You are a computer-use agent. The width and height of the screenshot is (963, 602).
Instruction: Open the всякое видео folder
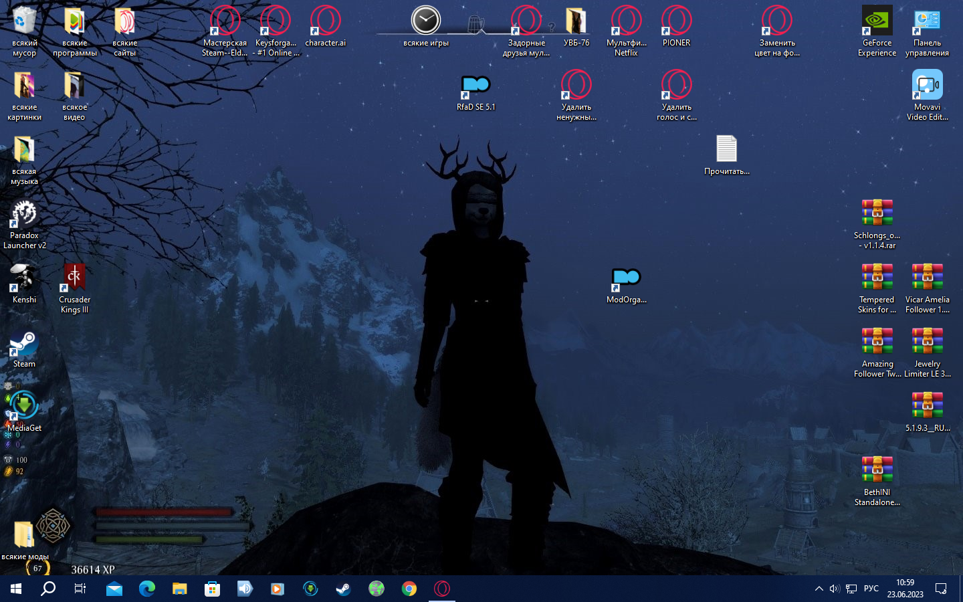coord(74,95)
